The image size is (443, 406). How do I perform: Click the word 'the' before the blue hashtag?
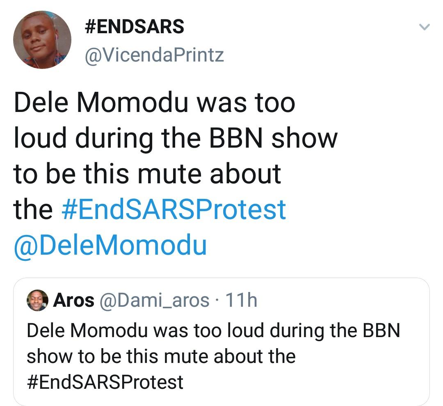pos(33,210)
